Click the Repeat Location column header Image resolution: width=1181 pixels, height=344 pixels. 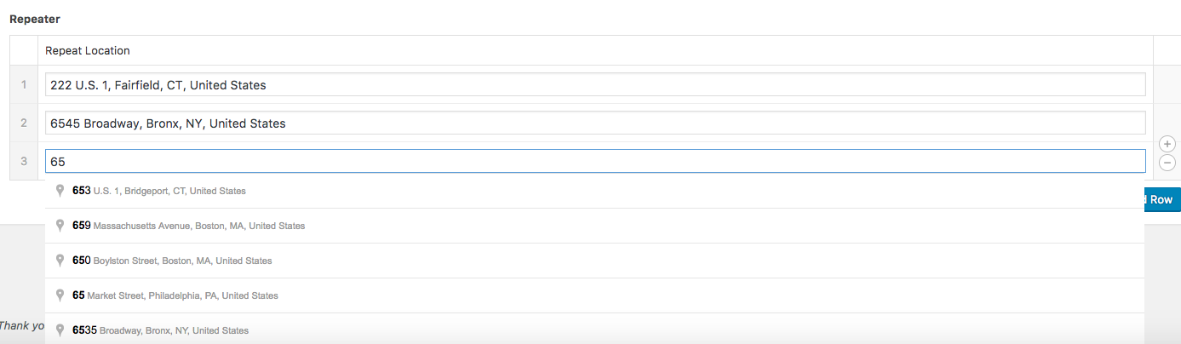88,50
